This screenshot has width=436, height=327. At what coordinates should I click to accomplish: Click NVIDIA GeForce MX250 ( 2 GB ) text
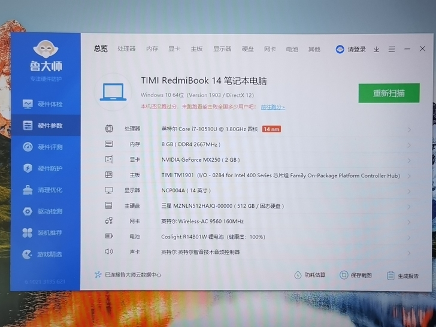201,160
